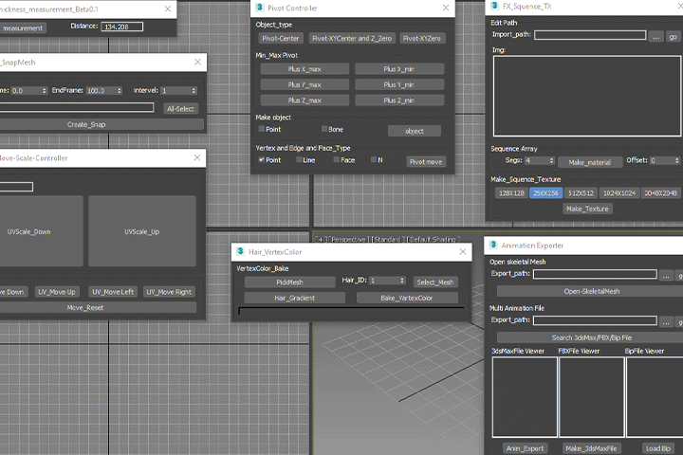Image resolution: width=683 pixels, height=455 pixels.
Task: Select the 256X256 texture size
Action: pos(545,192)
